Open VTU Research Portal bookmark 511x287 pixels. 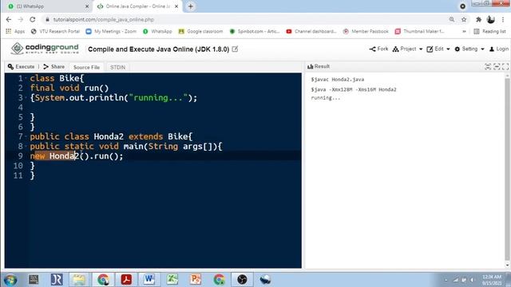click(55, 31)
